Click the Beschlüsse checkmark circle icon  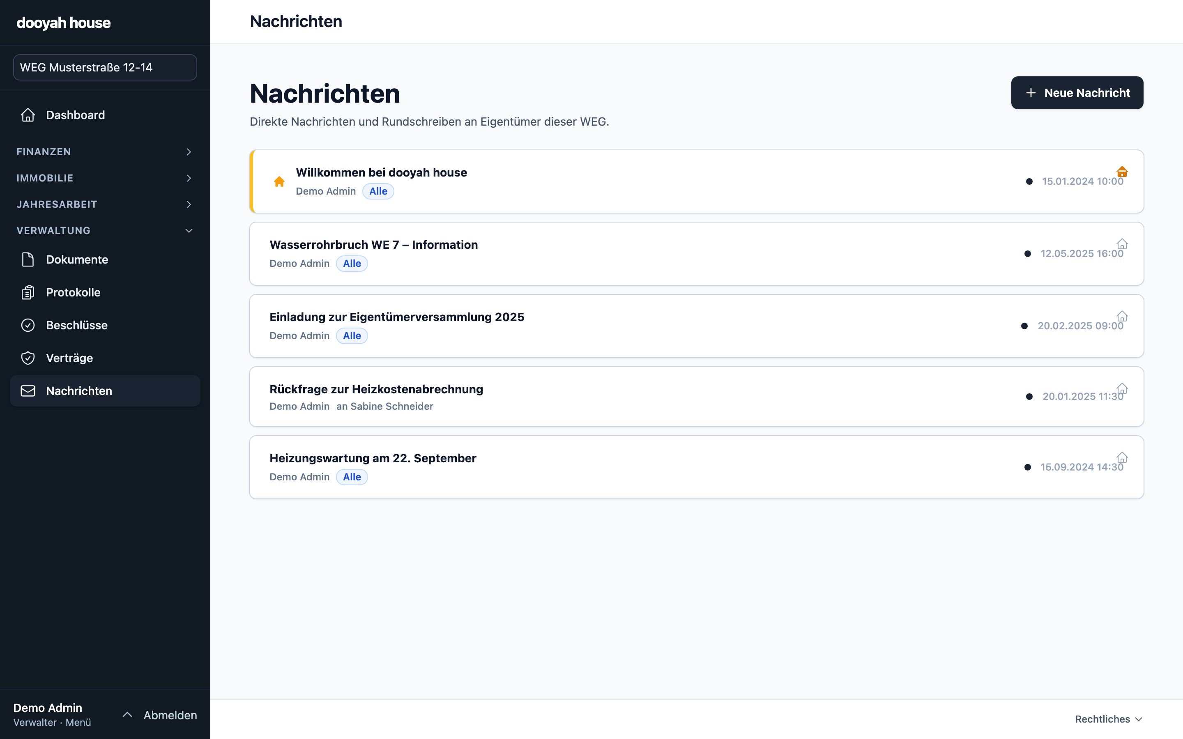tap(28, 325)
